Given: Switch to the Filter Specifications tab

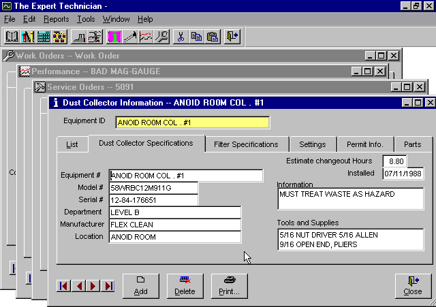Looking at the screenshot, I should tap(246, 144).
